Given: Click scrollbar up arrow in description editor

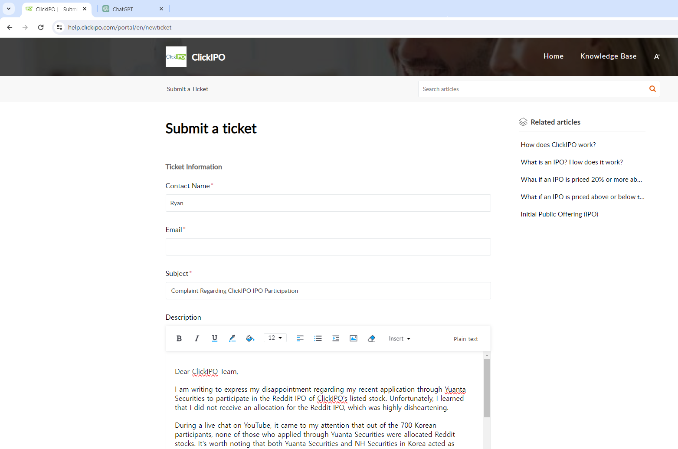Looking at the screenshot, I should 487,355.
